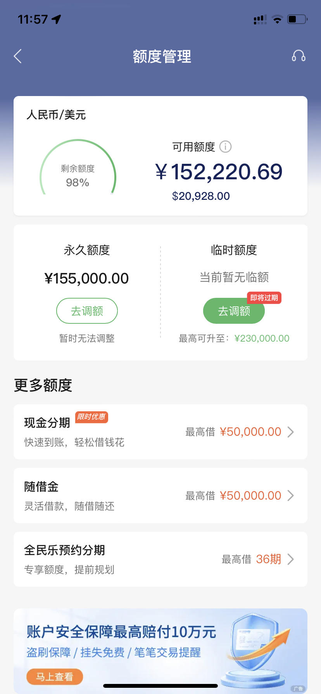The height and width of the screenshot is (694, 321).
Task: Tap the ¥230,000.00 maximum limit link
Action: point(262,338)
